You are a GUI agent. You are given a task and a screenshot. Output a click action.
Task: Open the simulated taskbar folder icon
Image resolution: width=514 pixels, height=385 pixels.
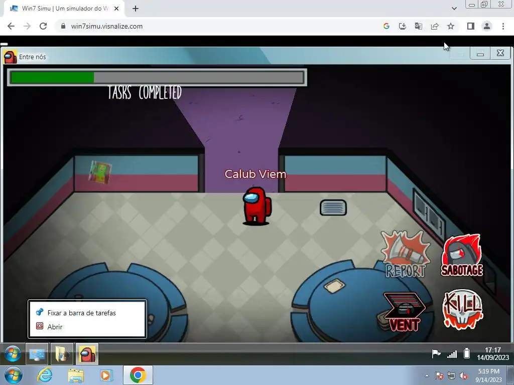62,354
